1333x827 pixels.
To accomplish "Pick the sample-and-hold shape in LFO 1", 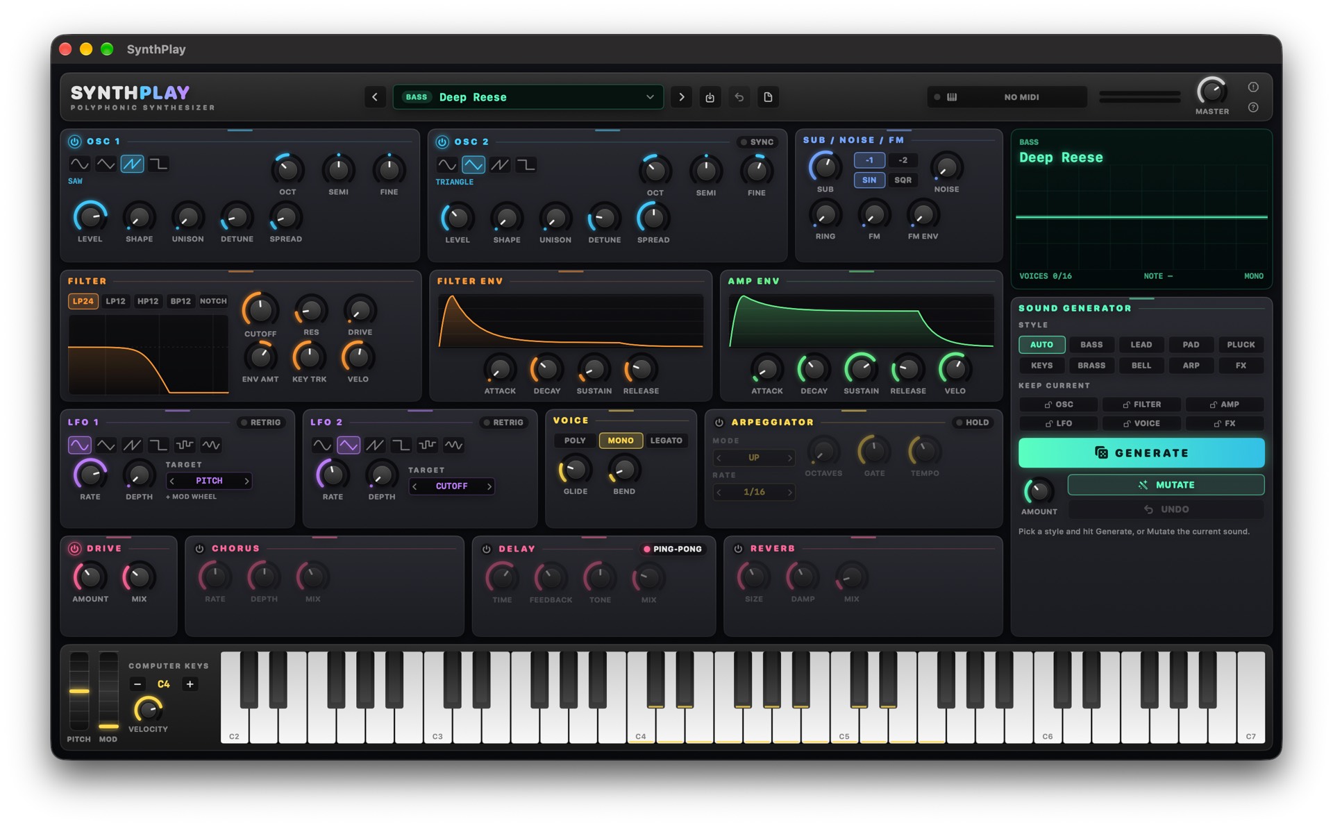I will pos(185,445).
